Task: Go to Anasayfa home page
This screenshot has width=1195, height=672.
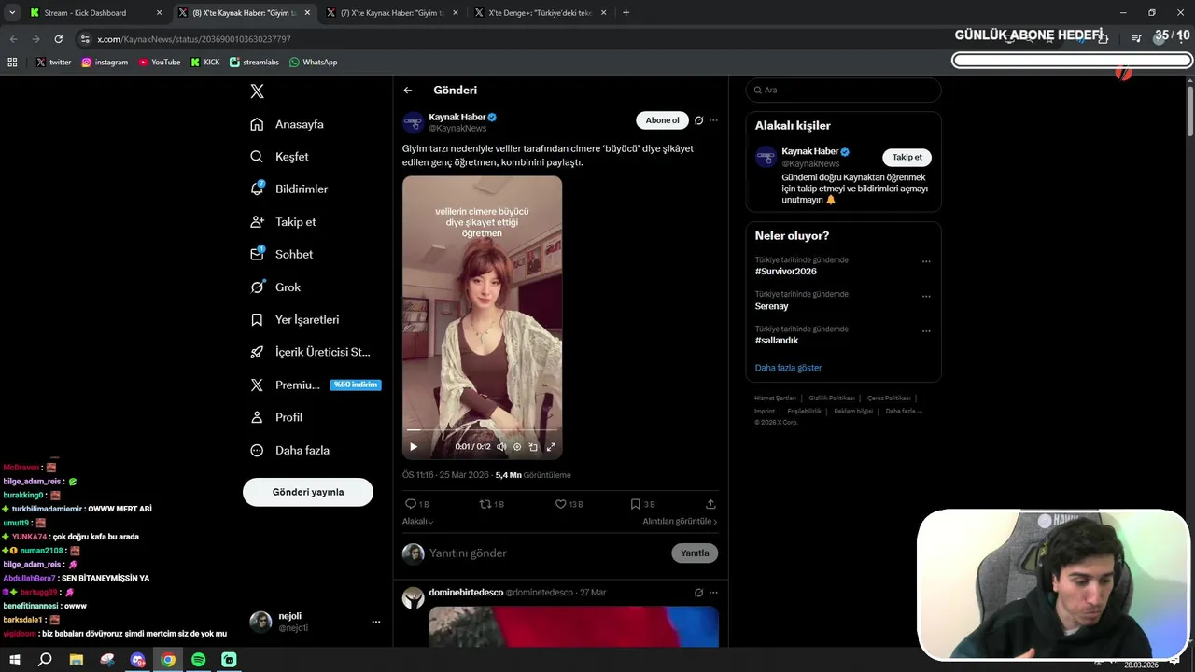Action: pyautogui.click(x=288, y=124)
